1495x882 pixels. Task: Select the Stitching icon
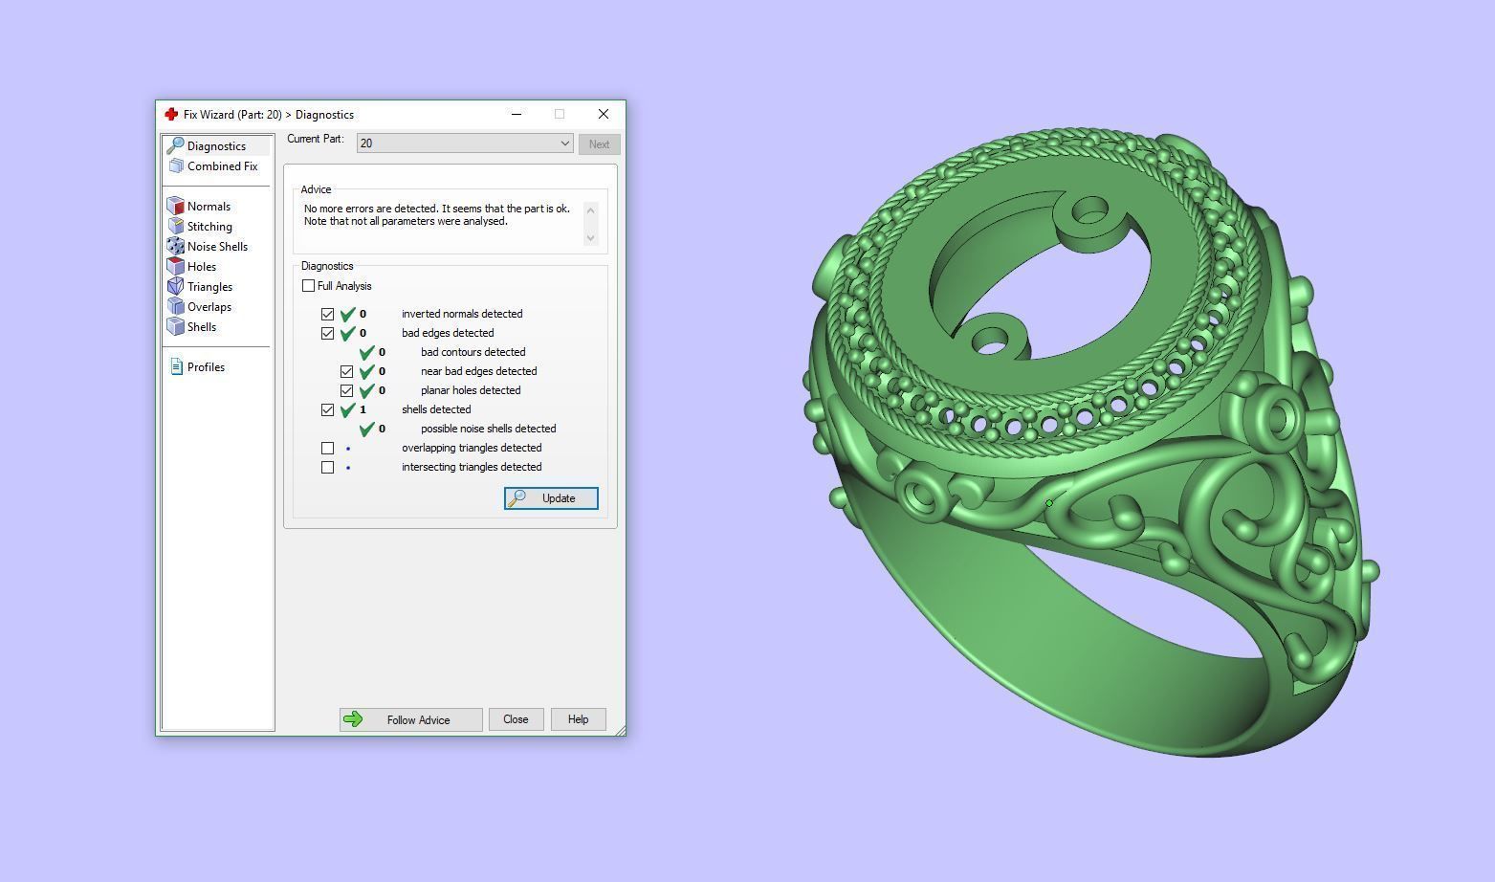176,227
